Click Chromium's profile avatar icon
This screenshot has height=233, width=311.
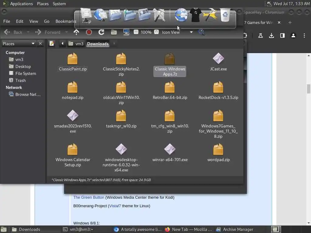pos(293,35)
